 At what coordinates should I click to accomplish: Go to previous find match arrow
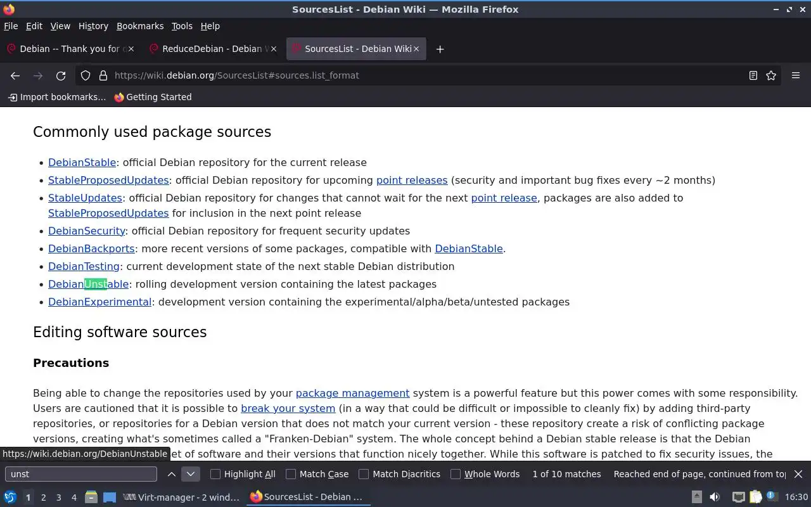point(172,474)
